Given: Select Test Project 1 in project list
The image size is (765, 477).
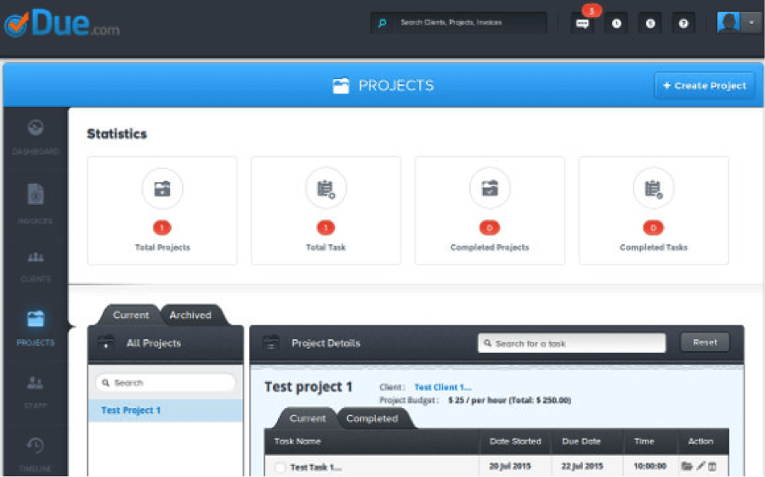Looking at the screenshot, I should point(131,411).
